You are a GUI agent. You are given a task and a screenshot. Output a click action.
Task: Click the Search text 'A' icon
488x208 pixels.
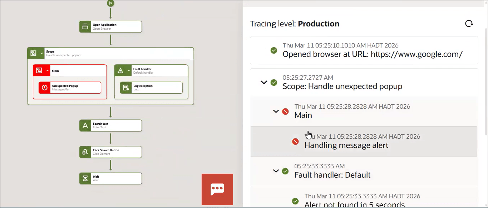coord(85,125)
